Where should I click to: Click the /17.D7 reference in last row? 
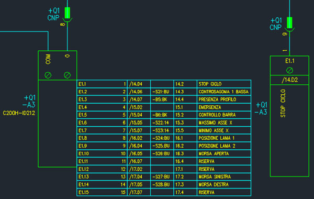tap(136, 192)
